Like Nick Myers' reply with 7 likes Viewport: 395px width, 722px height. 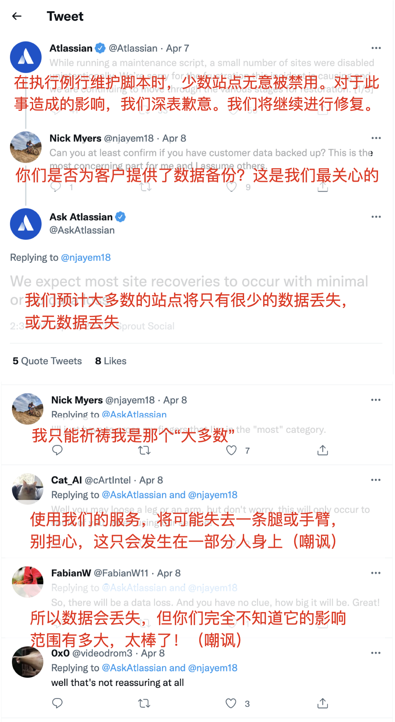tap(231, 450)
